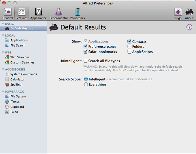
Task: Click the File System finder icon
Action: [7, 96]
